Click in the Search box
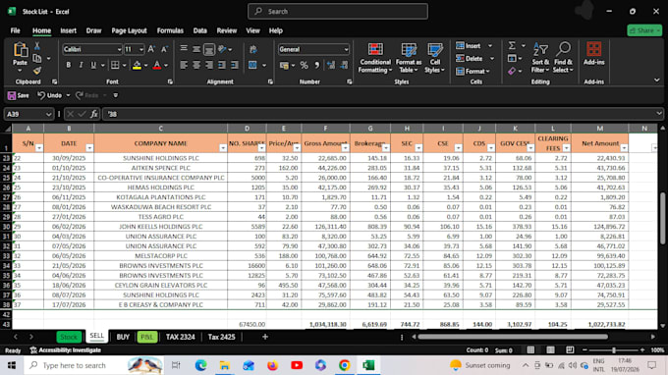The height and width of the screenshot is (375, 668). pyautogui.click(x=338, y=12)
